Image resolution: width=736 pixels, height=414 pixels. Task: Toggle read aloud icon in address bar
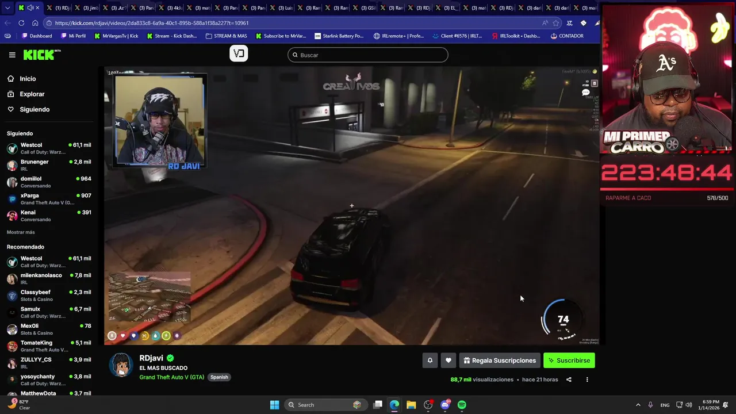545,23
